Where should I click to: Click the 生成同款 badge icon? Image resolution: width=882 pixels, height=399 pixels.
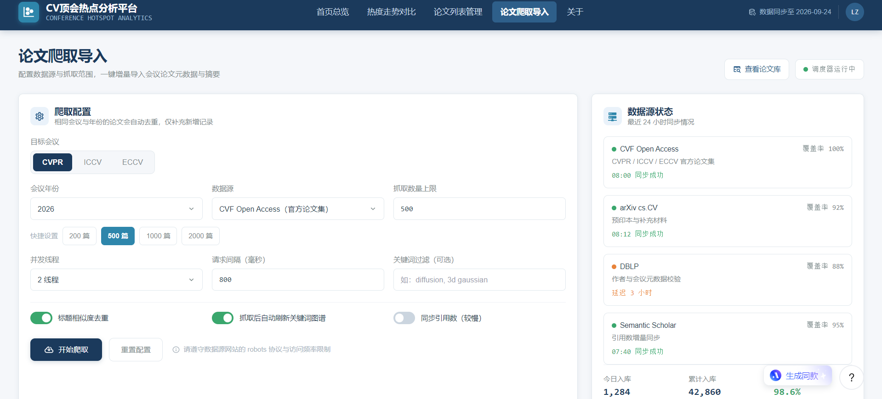click(775, 376)
